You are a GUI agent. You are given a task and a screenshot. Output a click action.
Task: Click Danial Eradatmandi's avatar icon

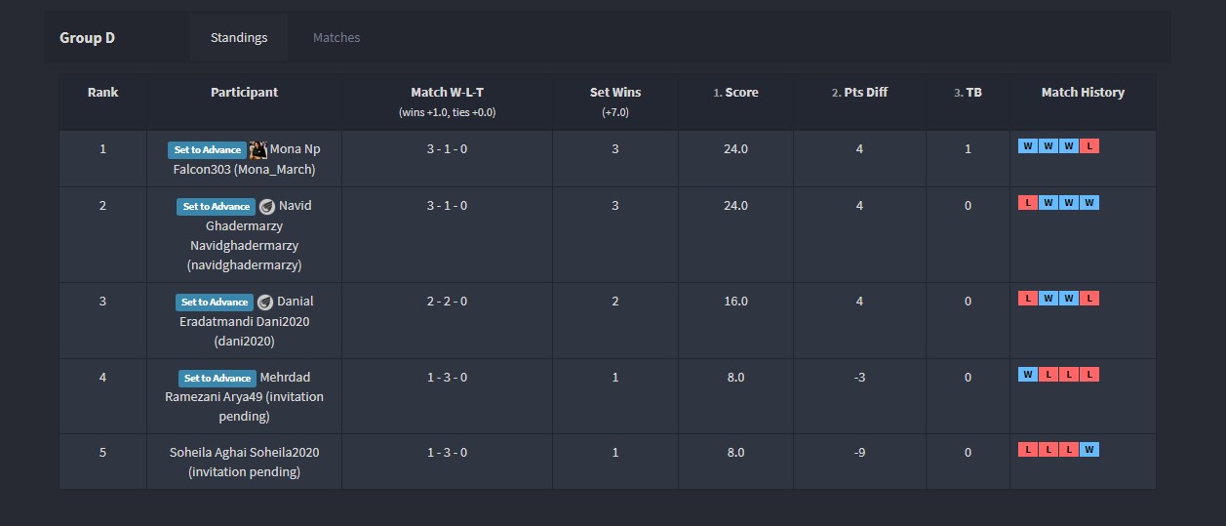point(265,302)
